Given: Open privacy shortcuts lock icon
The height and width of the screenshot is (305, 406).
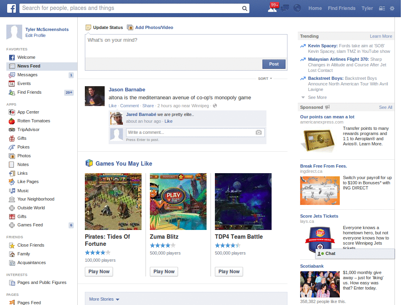Looking at the screenshot, I should 382,8.
